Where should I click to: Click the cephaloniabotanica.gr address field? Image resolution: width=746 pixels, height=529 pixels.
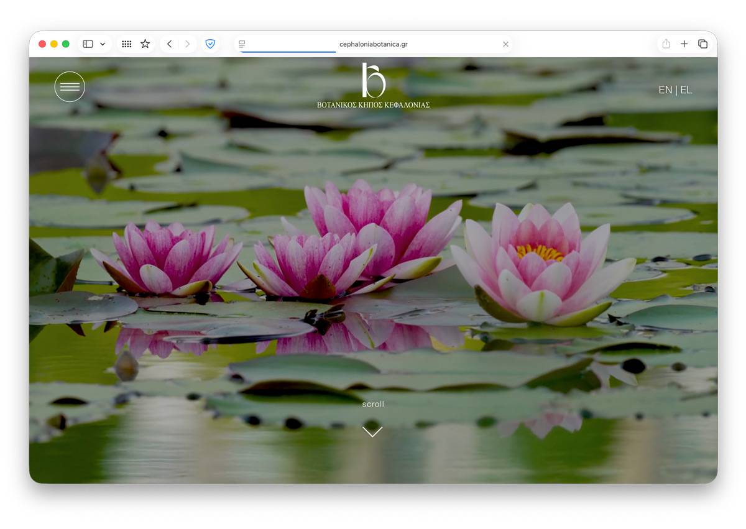pyautogui.click(x=373, y=44)
